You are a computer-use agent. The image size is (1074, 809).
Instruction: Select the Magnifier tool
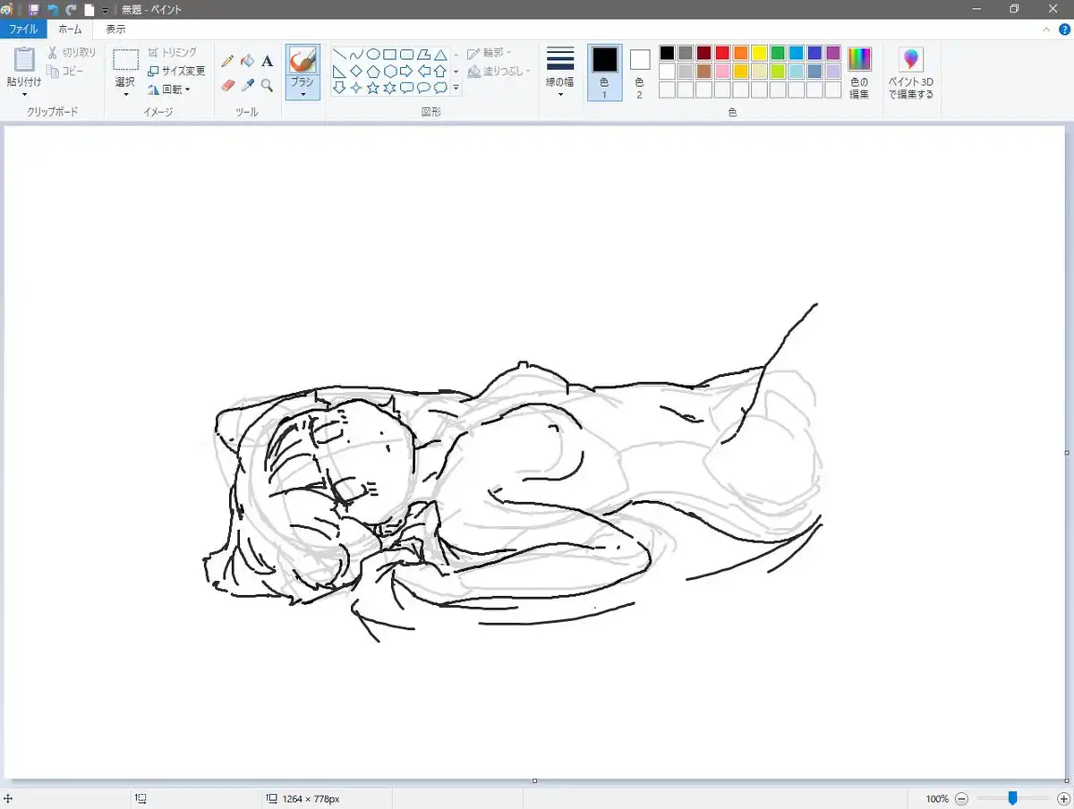click(x=267, y=86)
